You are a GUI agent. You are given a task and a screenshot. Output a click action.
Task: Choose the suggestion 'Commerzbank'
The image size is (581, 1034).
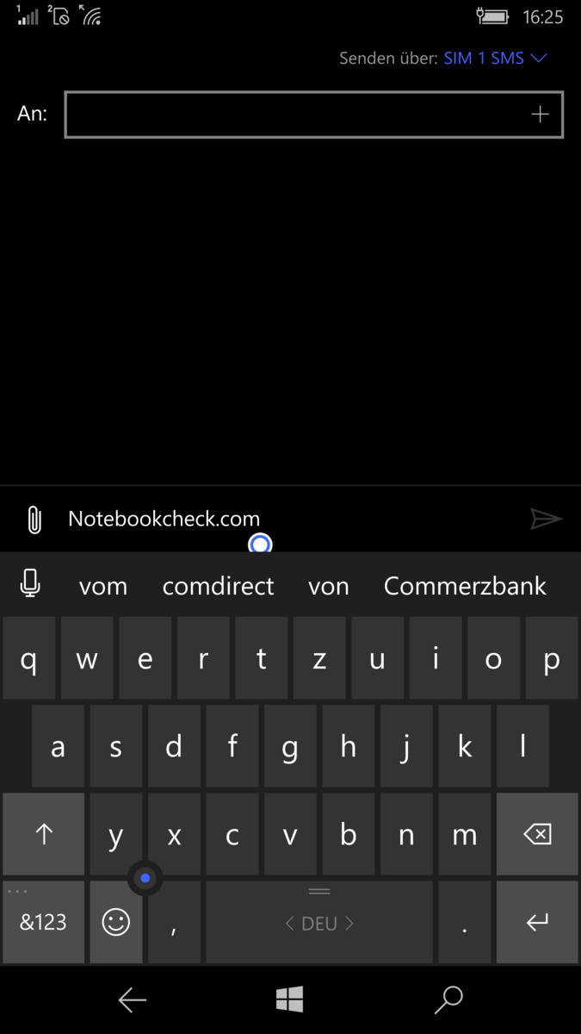click(465, 586)
